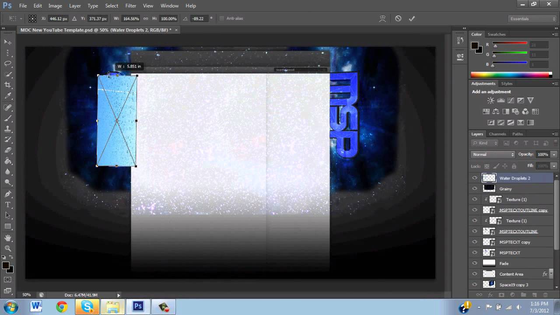
Task: Open the Kind filter type dropdown
Action: tap(485, 143)
